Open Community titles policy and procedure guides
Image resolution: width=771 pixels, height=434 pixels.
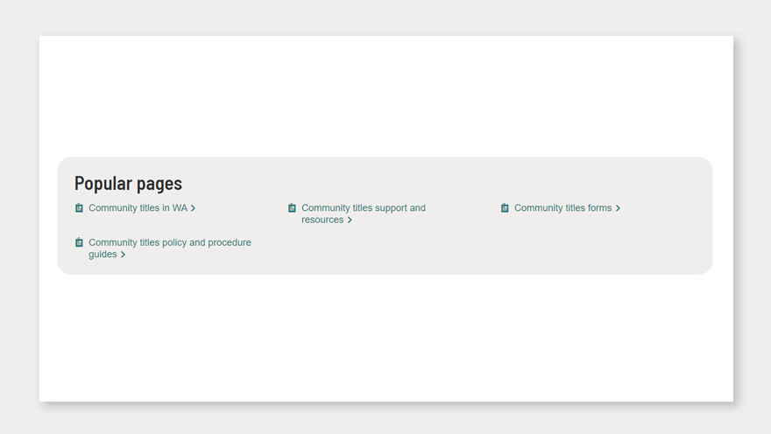(169, 242)
